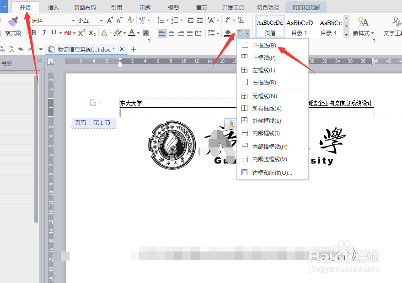Click the Align right icon
Image resolution: width=402 pixels, height=283 pixels.
coord(181,33)
